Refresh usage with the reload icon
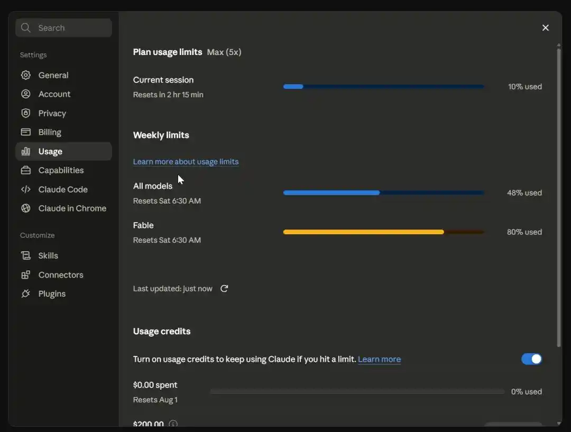Image resolution: width=571 pixels, height=432 pixels. pos(224,289)
